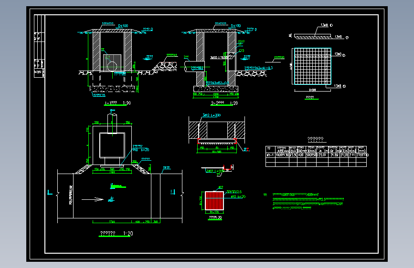Click the table cell reading 21.28
This screenshot has height=268, width=414.
tap(344, 155)
